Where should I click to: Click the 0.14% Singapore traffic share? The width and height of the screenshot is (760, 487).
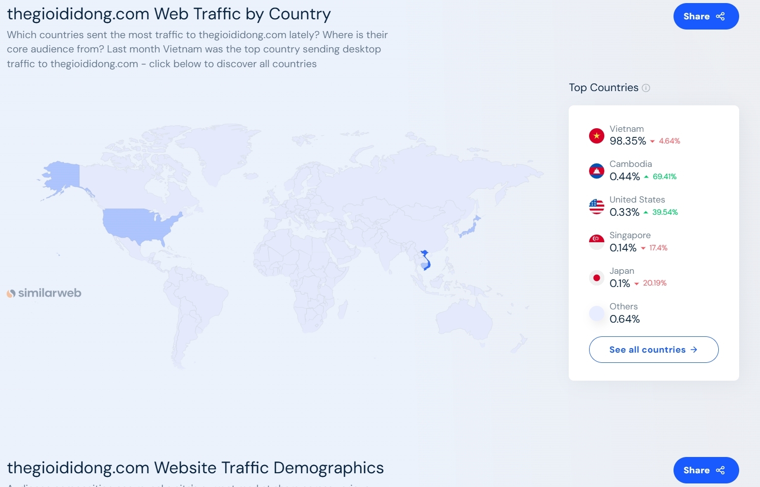tap(623, 248)
